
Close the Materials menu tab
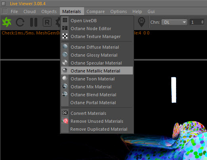[x=72, y=11]
